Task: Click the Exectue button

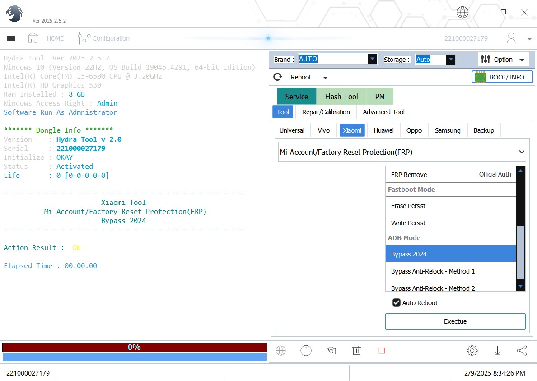Action: [x=455, y=321]
